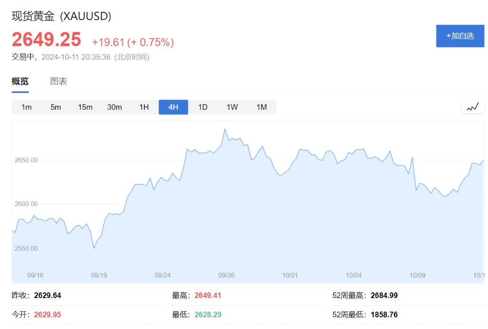Select the 5m timeframe
The image size is (488, 329).
coord(56,107)
